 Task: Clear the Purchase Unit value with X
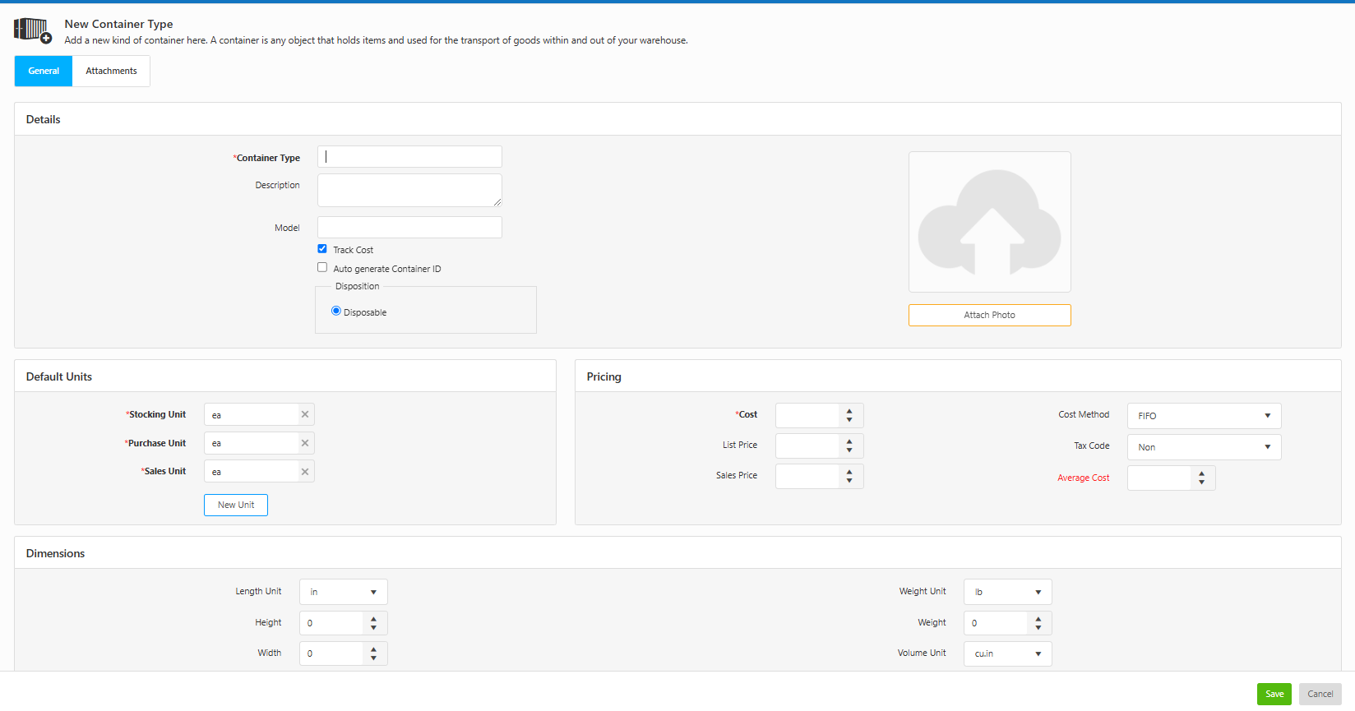pyautogui.click(x=305, y=443)
